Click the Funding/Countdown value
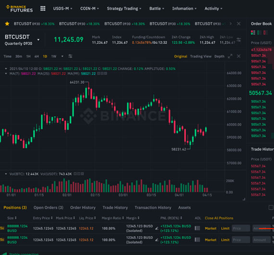 click(x=149, y=42)
